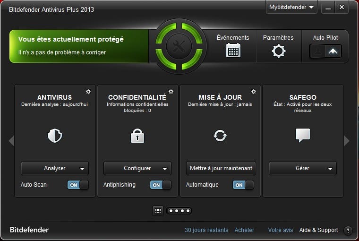359x241 pixels.
Task: Open the MyBitdefender dropdown menu
Action: coord(291,8)
